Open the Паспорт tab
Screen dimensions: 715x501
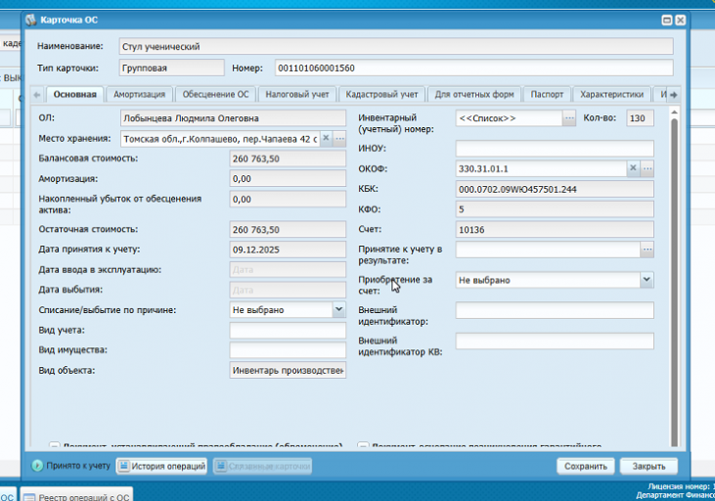pyautogui.click(x=547, y=95)
